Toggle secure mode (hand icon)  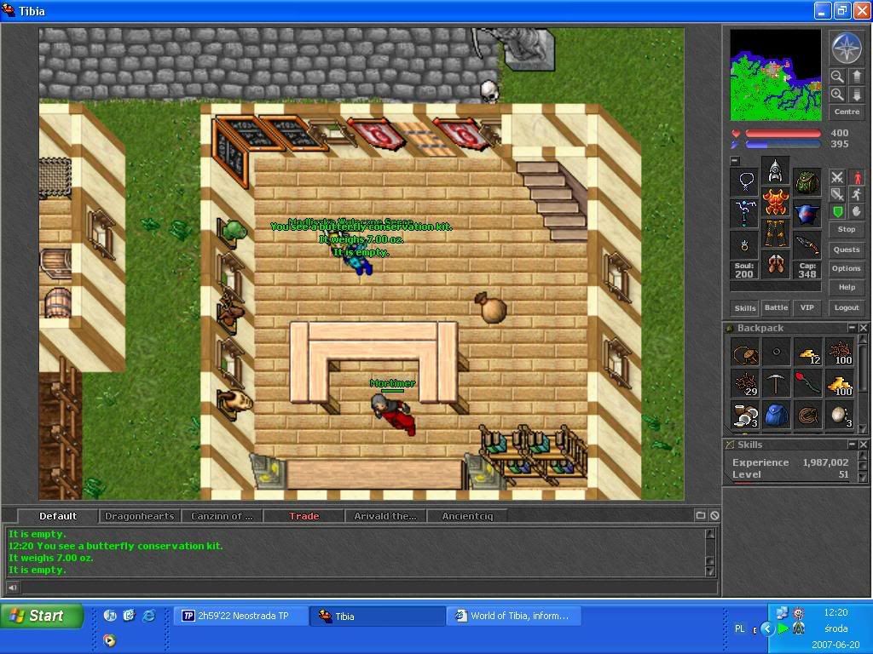coord(856,211)
